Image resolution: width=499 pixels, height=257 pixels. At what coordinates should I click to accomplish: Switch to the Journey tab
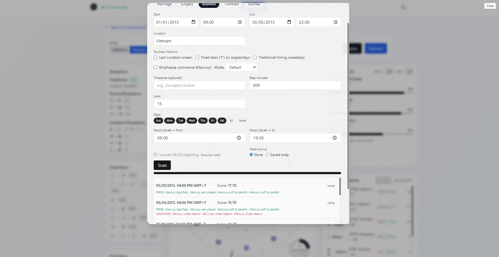[254, 4]
